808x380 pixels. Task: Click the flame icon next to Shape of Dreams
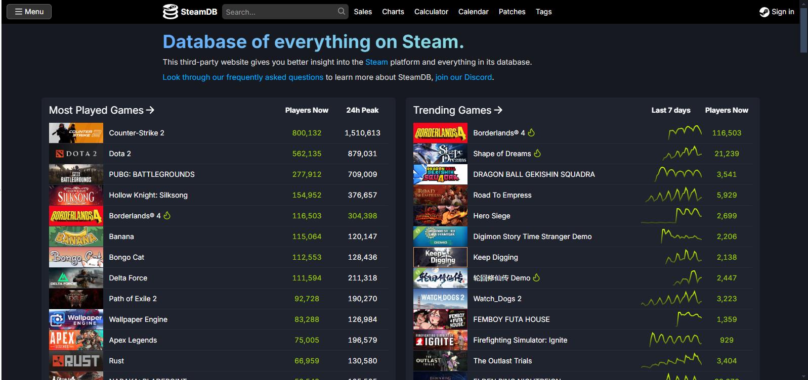pos(537,153)
